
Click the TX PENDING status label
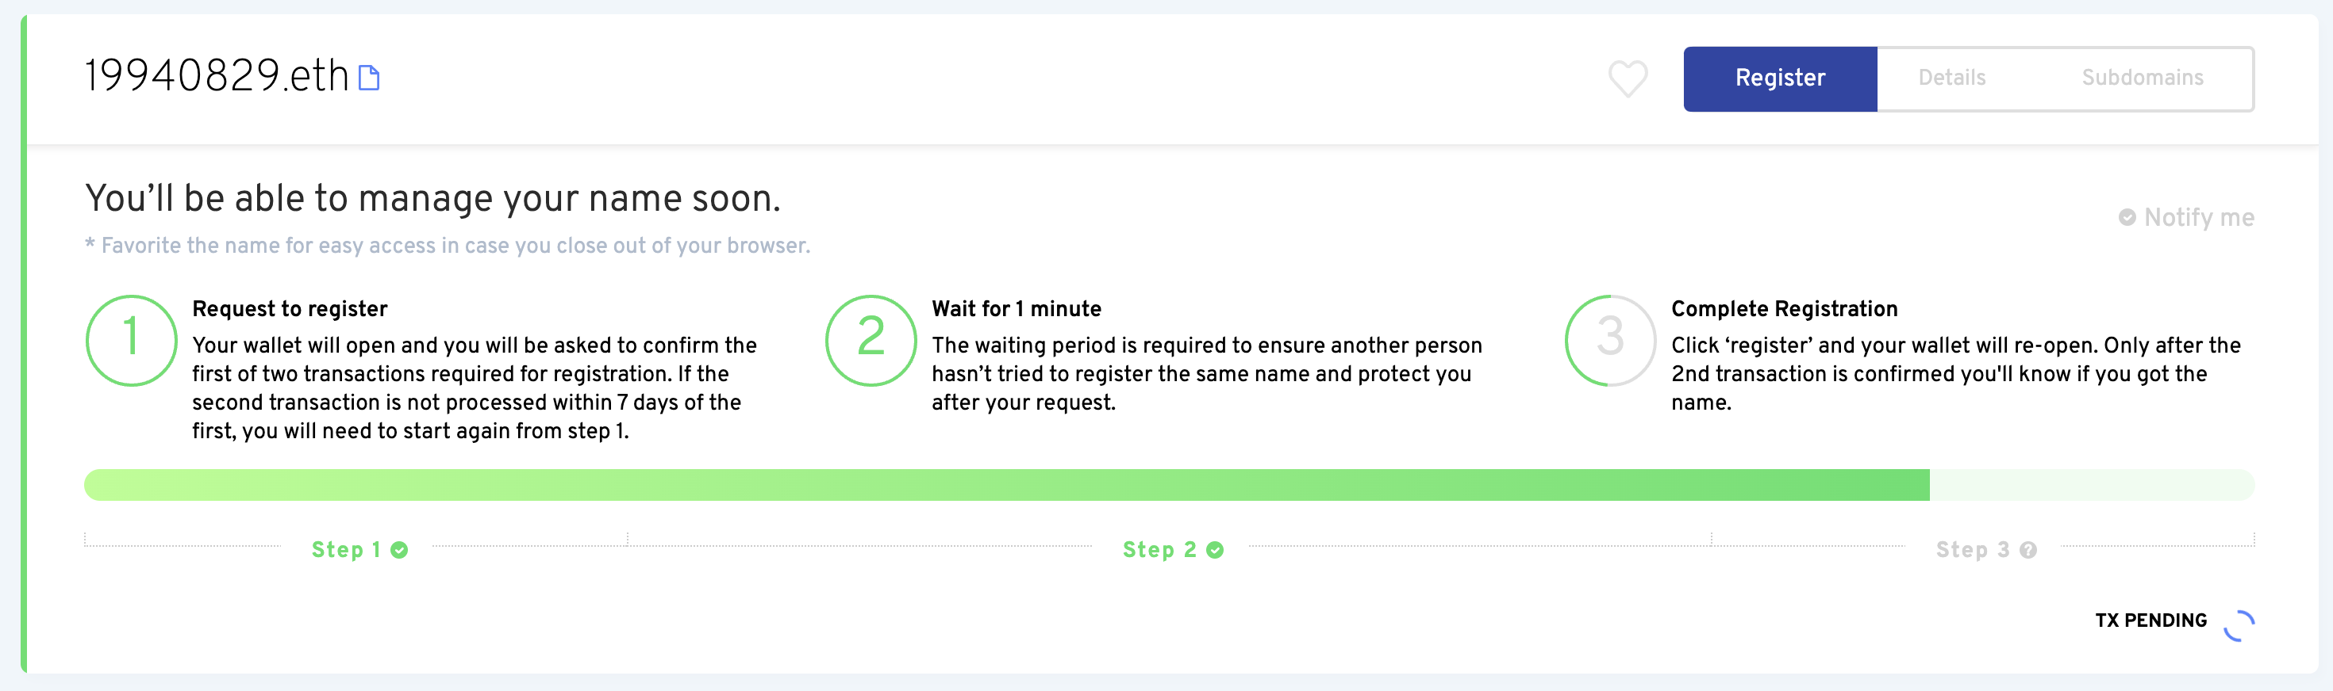(2151, 620)
